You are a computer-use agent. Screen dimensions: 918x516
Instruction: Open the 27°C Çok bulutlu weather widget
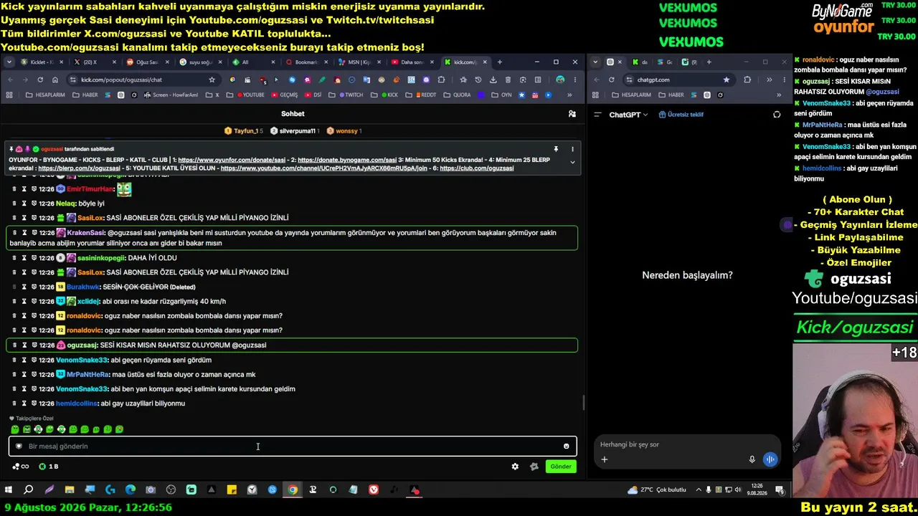click(x=657, y=490)
